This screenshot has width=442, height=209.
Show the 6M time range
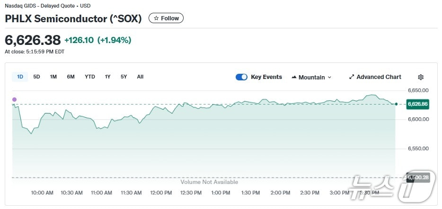[x=71, y=77]
